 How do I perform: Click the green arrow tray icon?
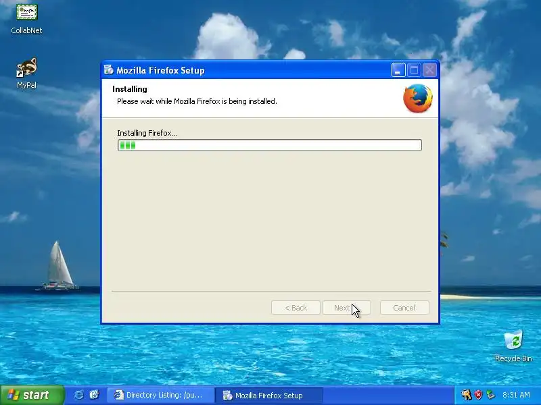(x=490, y=395)
